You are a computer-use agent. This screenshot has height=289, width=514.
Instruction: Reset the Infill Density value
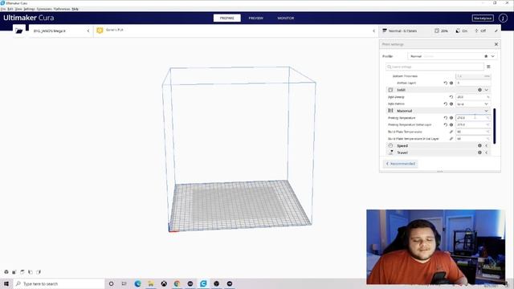tap(451, 97)
